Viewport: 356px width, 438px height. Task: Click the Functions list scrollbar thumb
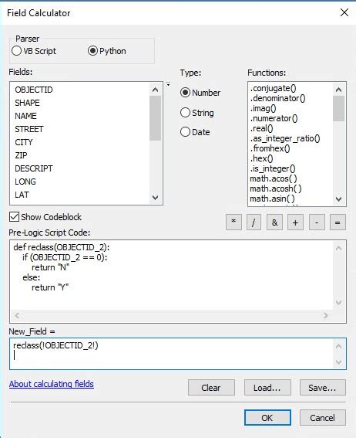click(x=339, y=108)
